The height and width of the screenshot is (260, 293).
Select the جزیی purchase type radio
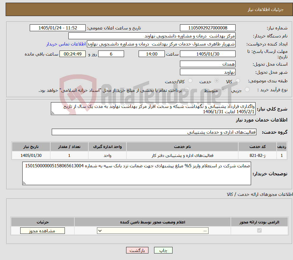(x=247, y=90)
